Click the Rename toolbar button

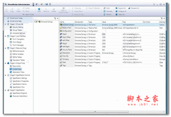click(46, 10)
